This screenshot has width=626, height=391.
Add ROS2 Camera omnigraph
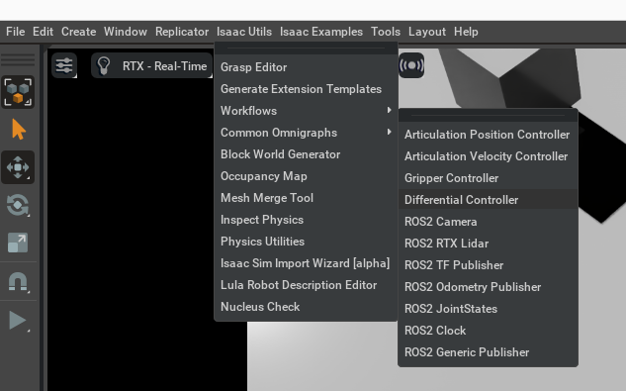point(488,222)
